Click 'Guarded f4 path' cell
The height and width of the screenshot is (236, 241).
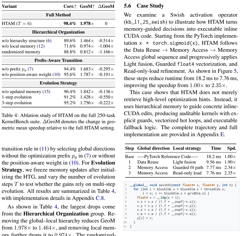click(188, 167)
